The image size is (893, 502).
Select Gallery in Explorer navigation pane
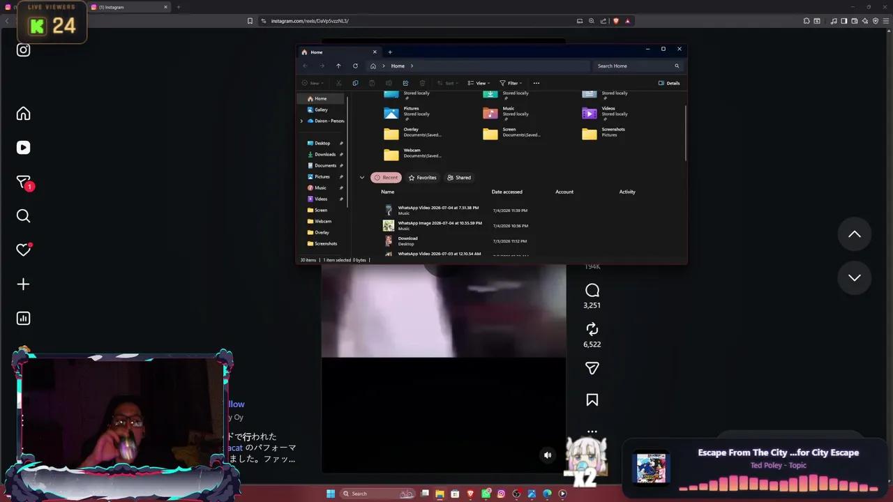[x=322, y=109]
